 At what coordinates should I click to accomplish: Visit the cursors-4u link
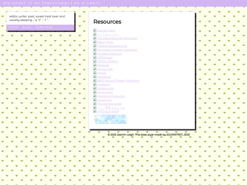104,100
